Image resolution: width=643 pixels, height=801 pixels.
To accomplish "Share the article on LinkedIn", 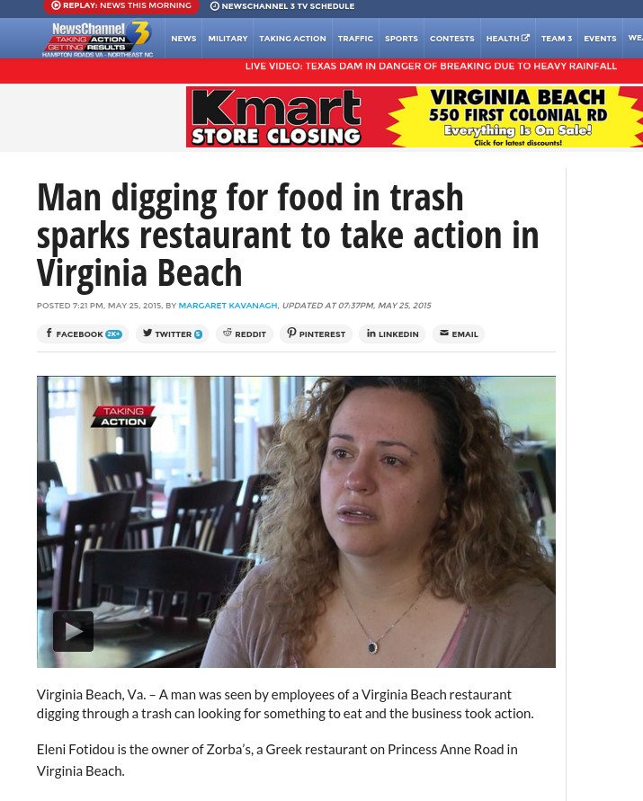I will 392,334.
